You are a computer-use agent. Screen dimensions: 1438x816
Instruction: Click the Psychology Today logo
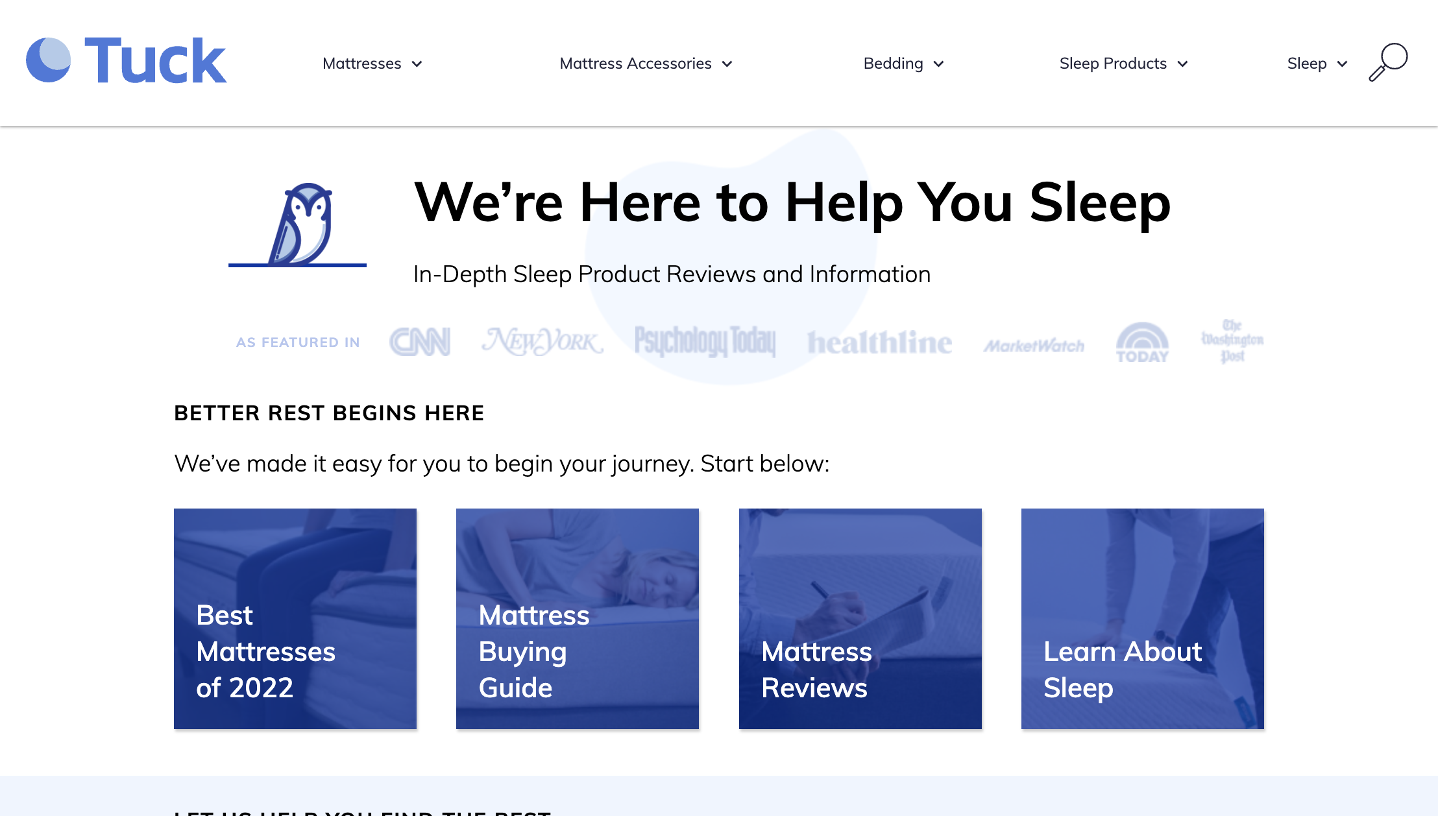[705, 341]
